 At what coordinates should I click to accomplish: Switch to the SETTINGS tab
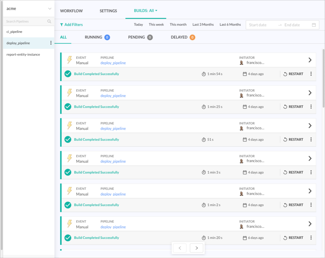(108, 10)
